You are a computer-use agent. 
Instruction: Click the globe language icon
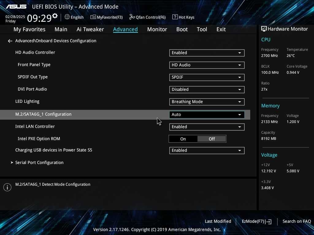pyautogui.click(x=67, y=17)
